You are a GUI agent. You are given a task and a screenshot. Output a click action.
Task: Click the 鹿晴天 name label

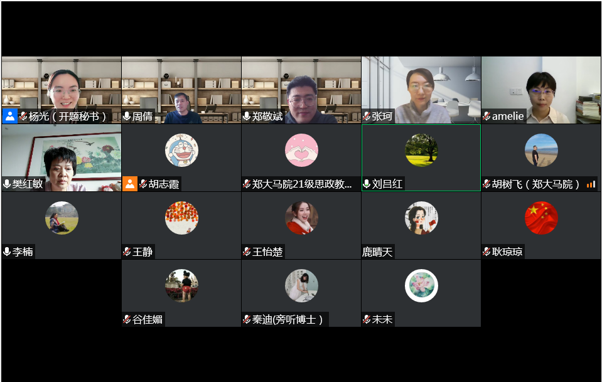(x=377, y=252)
